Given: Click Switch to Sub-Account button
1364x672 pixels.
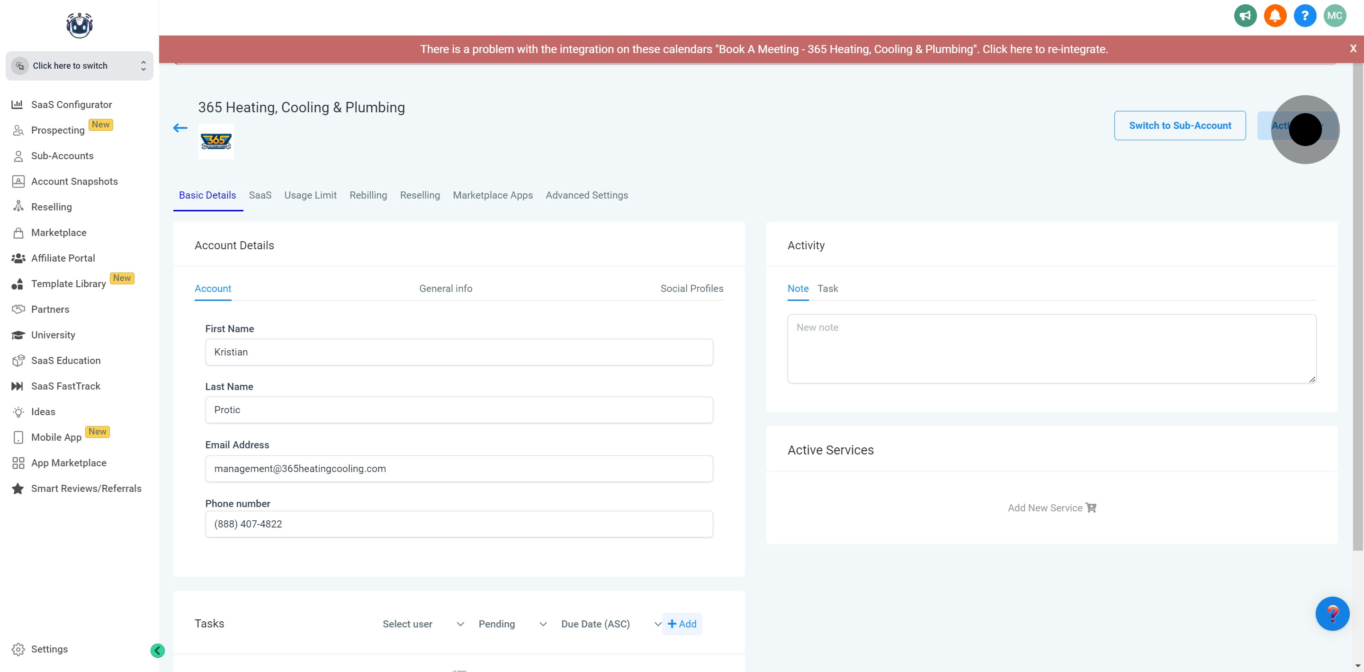Looking at the screenshot, I should point(1180,126).
